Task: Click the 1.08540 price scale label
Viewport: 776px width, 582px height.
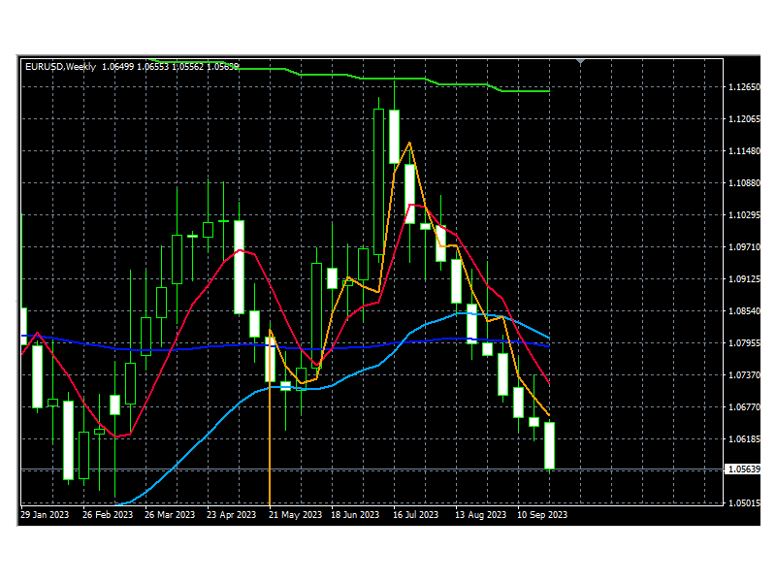Action: tap(744, 311)
